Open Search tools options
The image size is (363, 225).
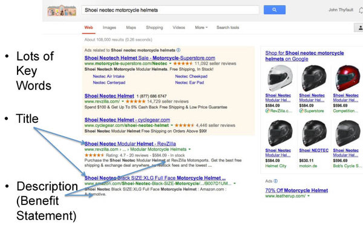pos(227,28)
